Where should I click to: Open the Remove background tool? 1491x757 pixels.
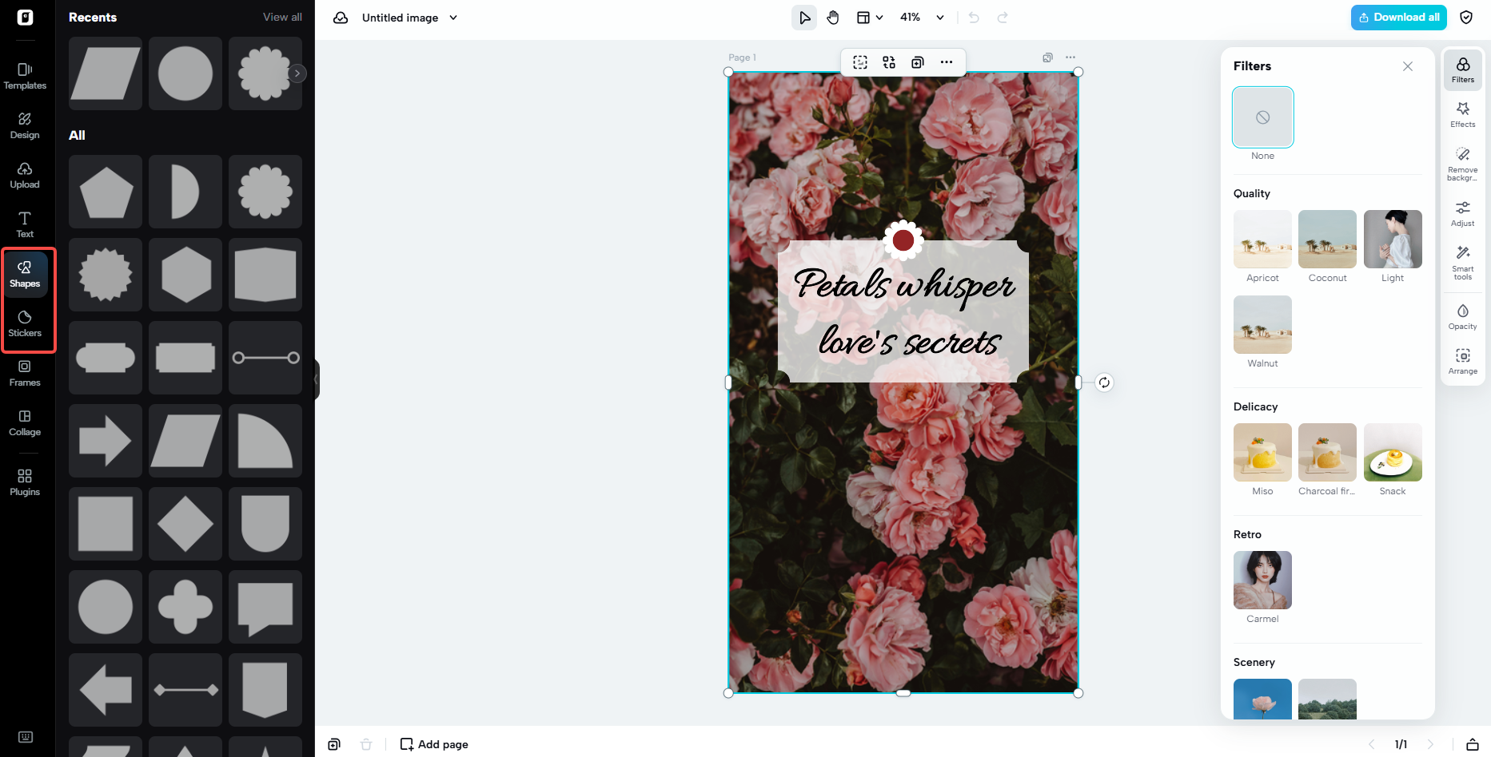pyautogui.click(x=1463, y=163)
